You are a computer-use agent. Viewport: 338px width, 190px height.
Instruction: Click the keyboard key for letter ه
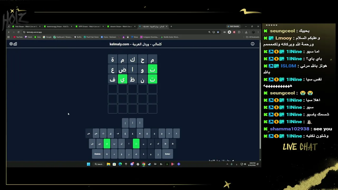click(x=140, y=133)
